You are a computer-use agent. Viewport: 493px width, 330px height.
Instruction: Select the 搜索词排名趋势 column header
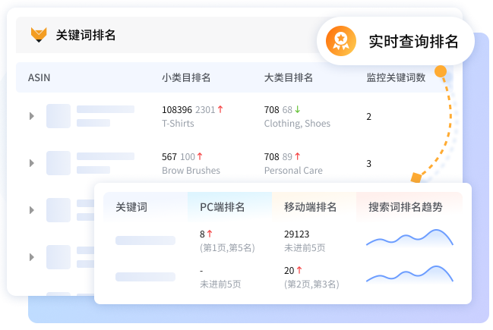click(405, 206)
